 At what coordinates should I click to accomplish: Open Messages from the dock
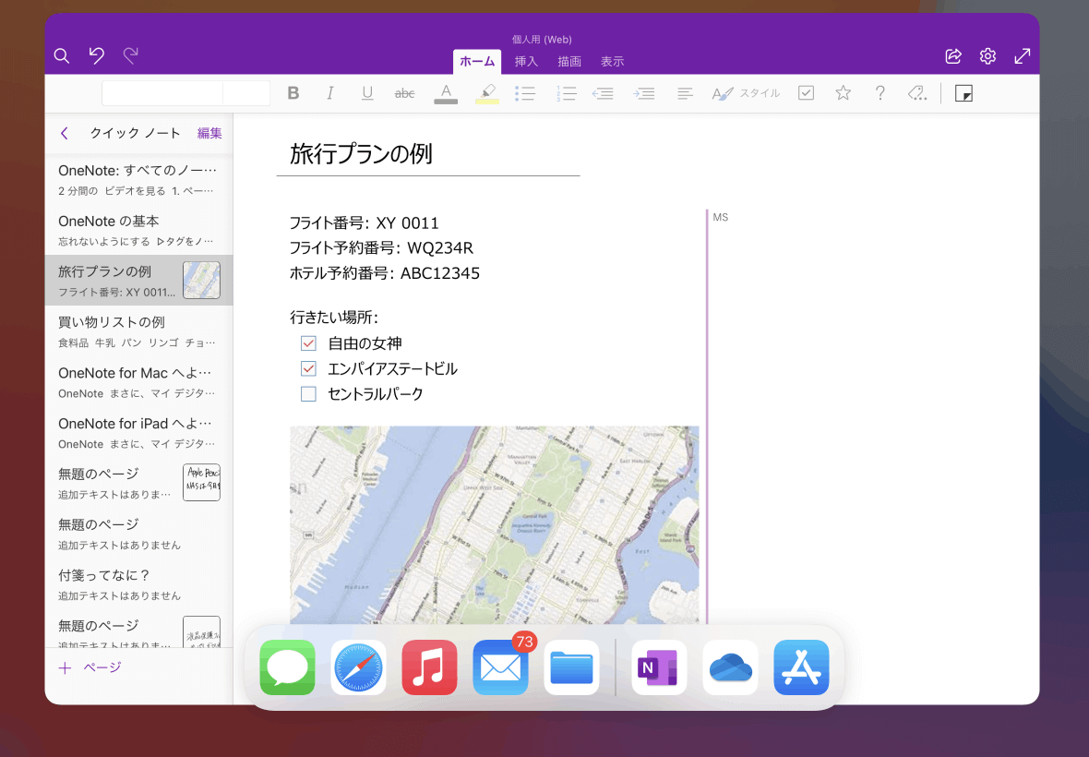pyautogui.click(x=288, y=667)
